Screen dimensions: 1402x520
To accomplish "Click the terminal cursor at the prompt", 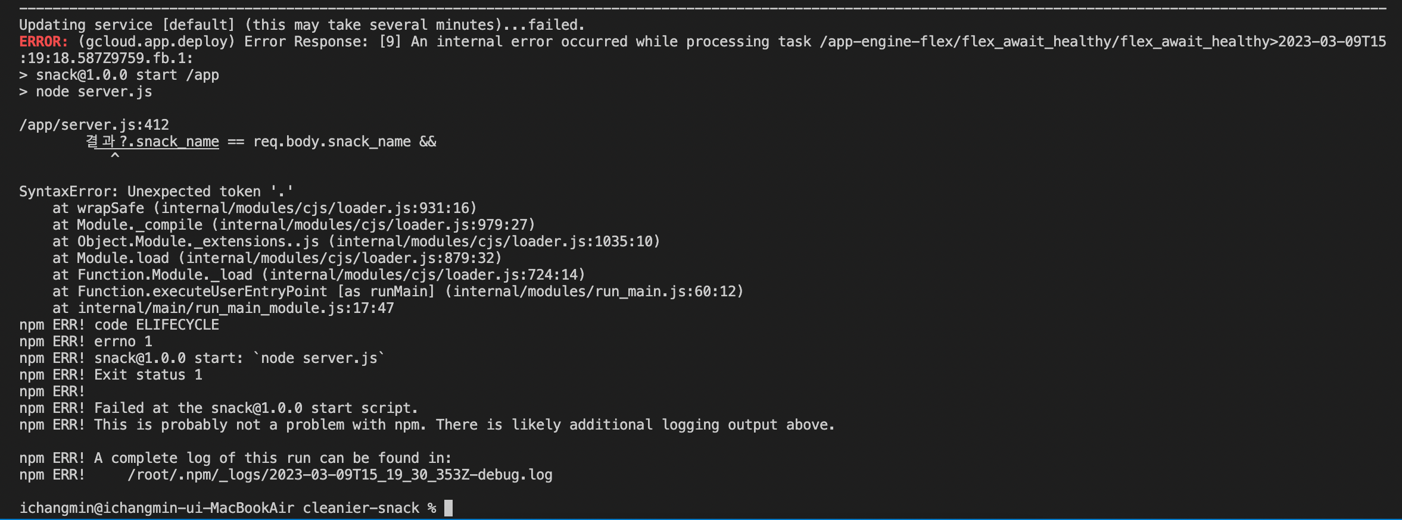I will coord(448,508).
